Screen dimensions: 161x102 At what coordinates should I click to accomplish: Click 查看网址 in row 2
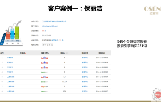coord(85,62)
